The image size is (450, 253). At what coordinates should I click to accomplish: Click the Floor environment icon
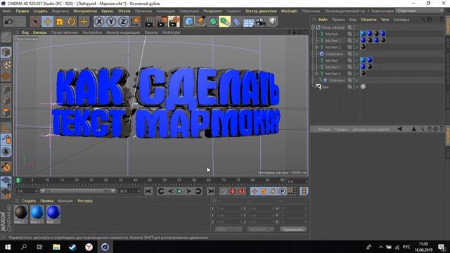tap(248, 22)
